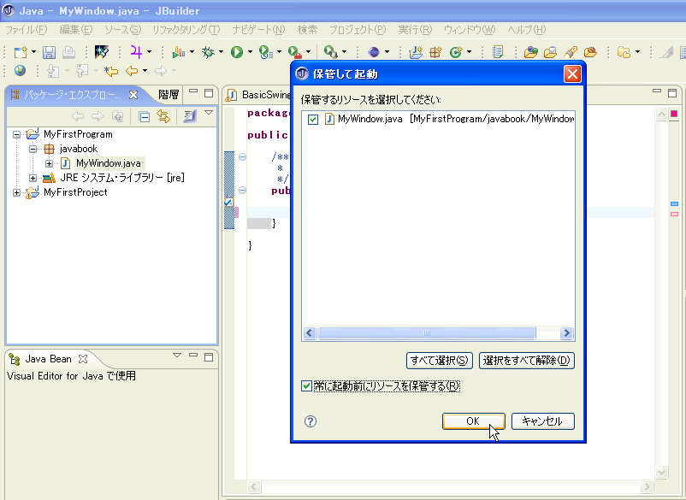
Task: Expand the MyFirstProject tree node
Action: point(18,193)
